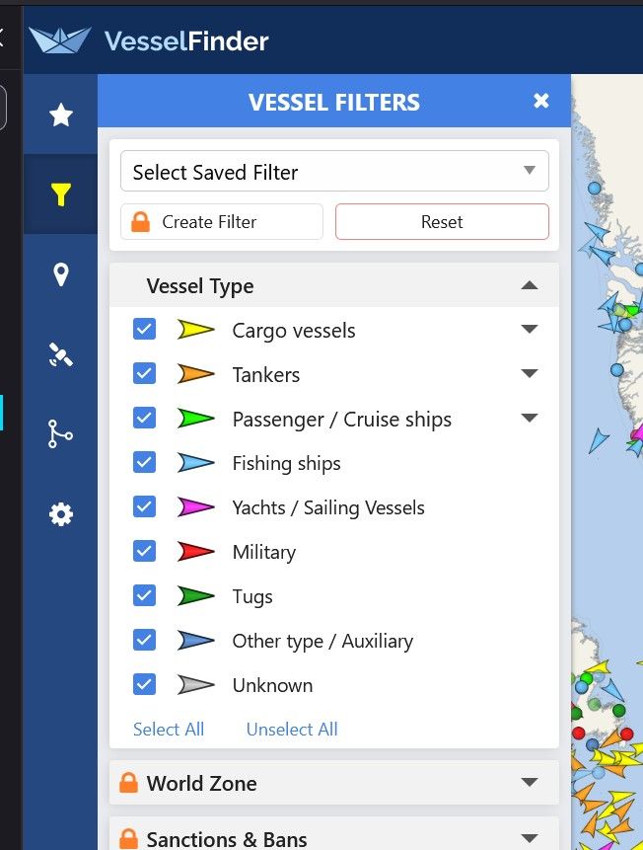
Task: Open the favorites star sidebar icon
Action: (61, 116)
